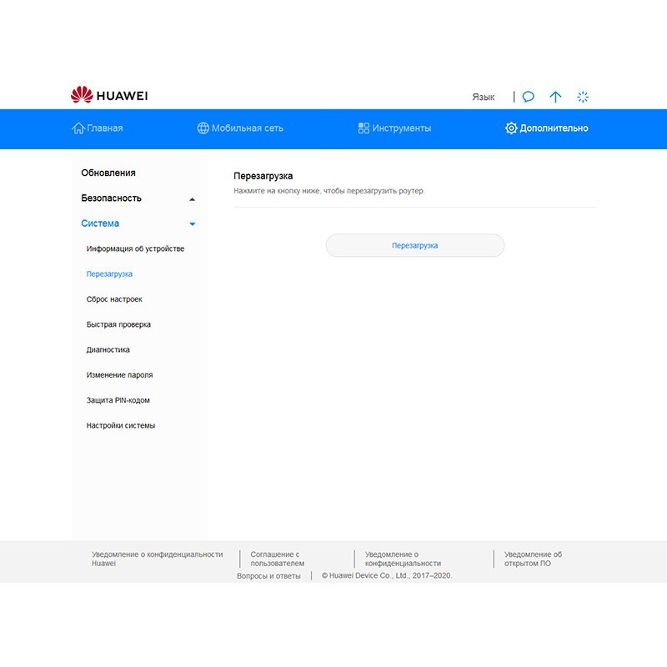Collapse the Система section arrow

click(193, 224)
